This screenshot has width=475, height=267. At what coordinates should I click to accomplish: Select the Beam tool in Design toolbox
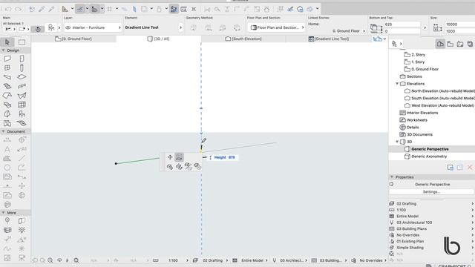point(7,77)
